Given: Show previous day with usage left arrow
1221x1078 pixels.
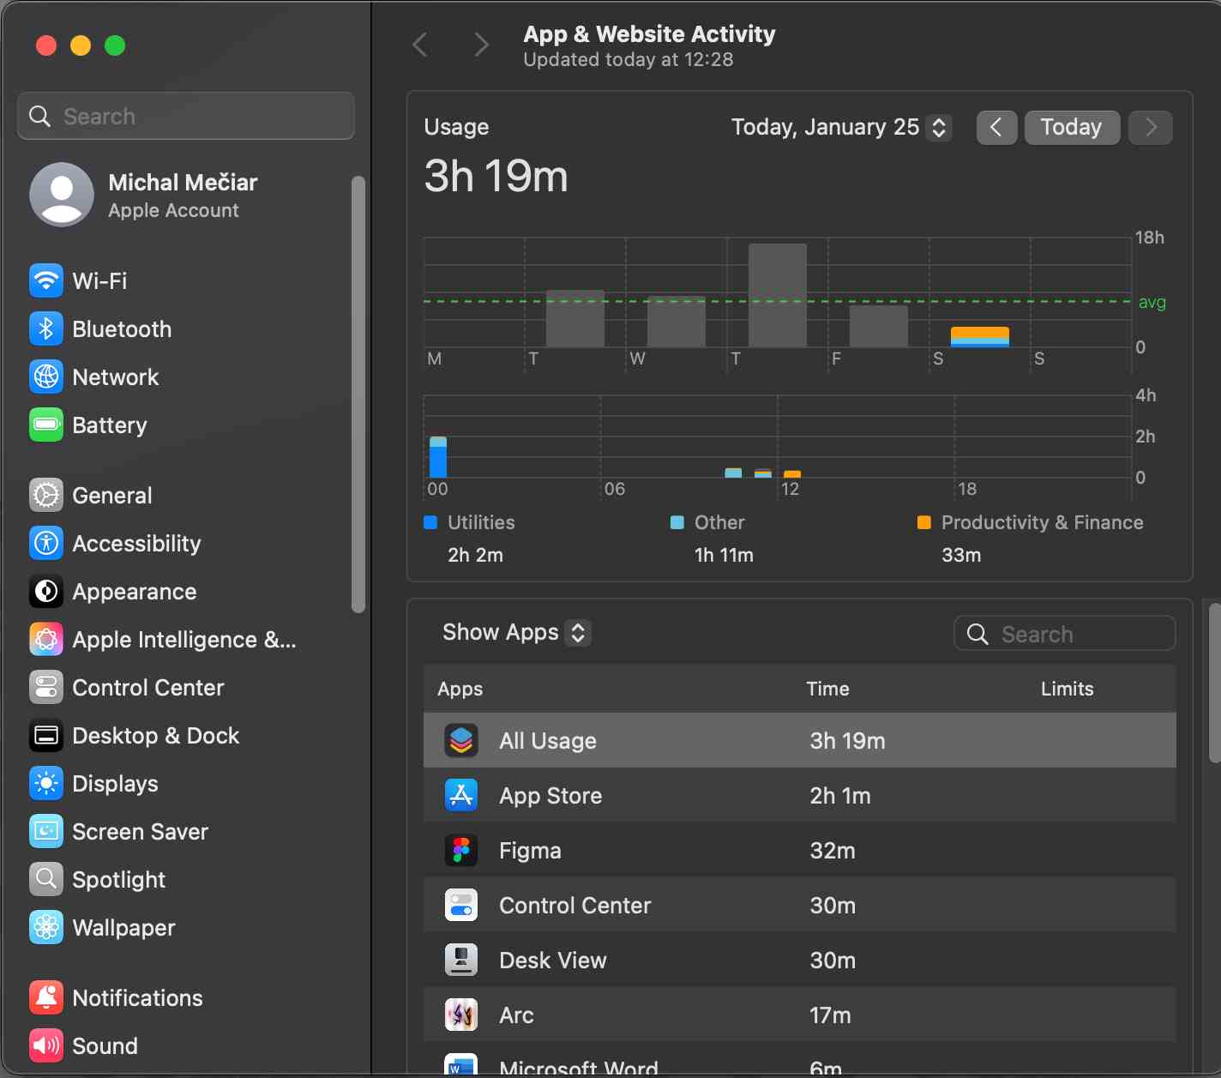Looking at the screenshot, I should point(996,128).
